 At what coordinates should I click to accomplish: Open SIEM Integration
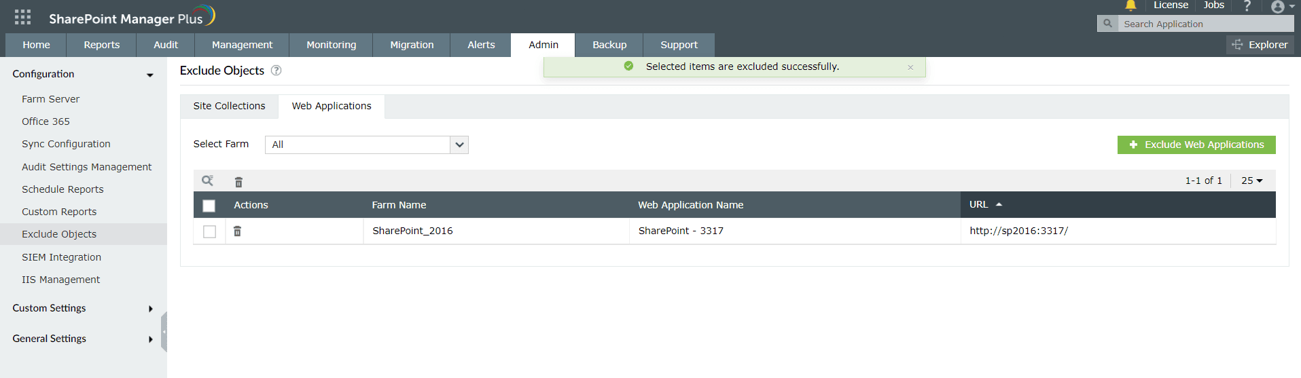[x=61, y=257]
